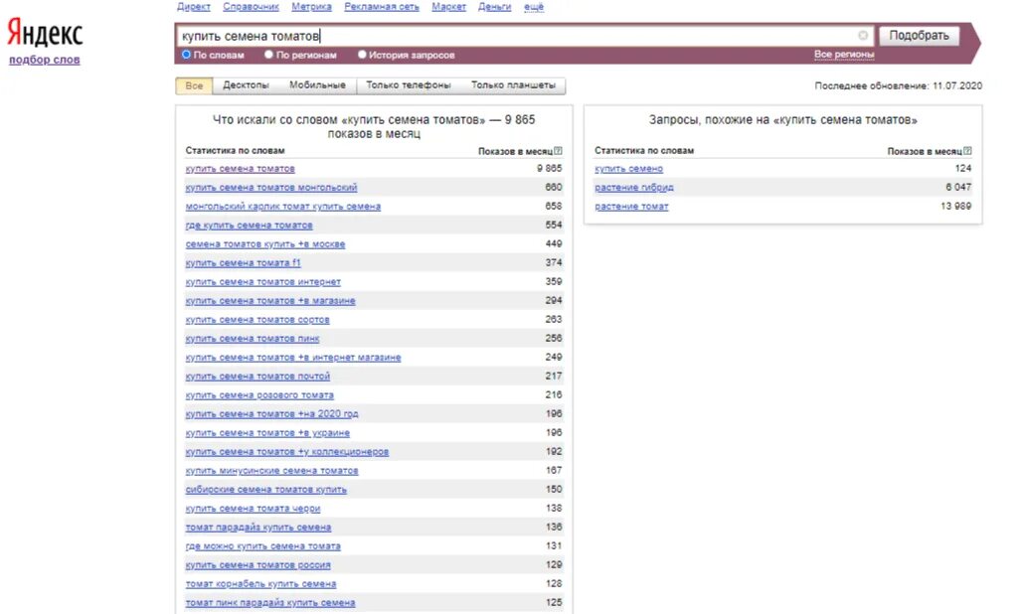1016x614 pixels.
Task: Clear the search field with the X icon
Action: (863, 36)
